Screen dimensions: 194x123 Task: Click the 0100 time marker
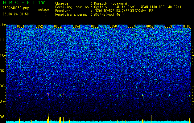[187, 26]
